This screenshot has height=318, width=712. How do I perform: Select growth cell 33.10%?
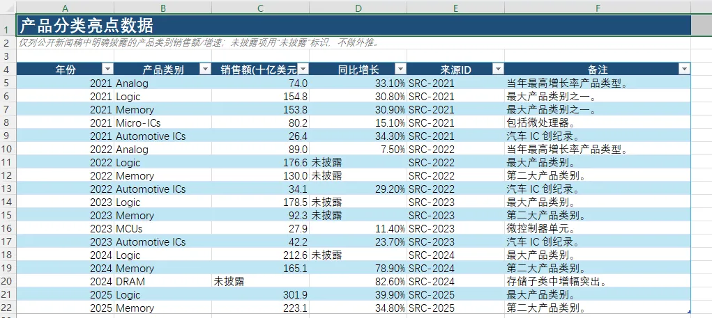coord(358,83)
